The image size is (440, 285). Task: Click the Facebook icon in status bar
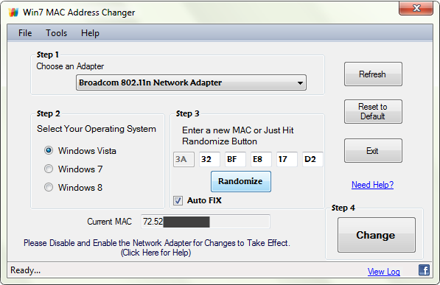pyautogui.click(x=424, y=270)
